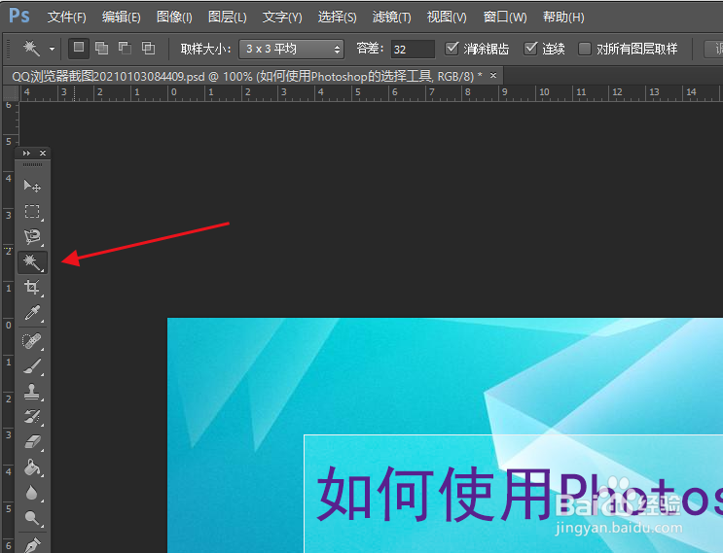Open the 帮助(H) menu
Viewport: 723px width, 553px height.
tap(563, 17)
